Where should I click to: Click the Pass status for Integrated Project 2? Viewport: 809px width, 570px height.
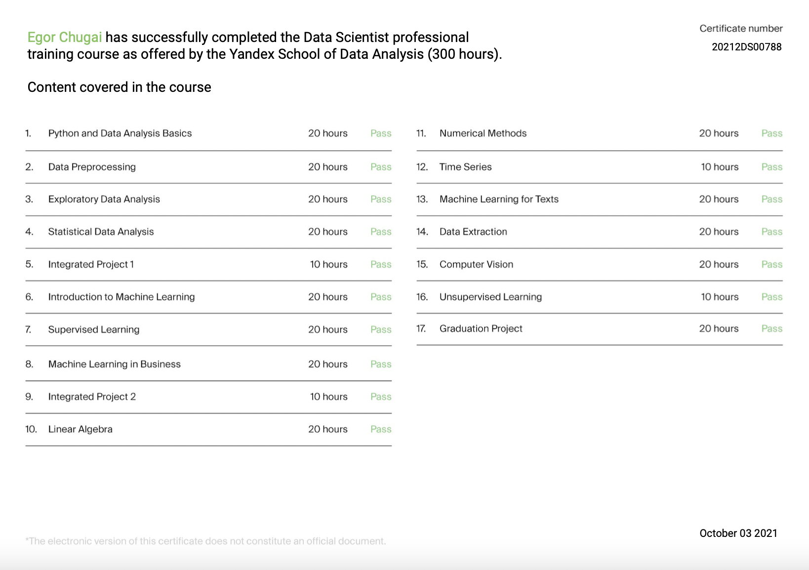tap(380, 397)
